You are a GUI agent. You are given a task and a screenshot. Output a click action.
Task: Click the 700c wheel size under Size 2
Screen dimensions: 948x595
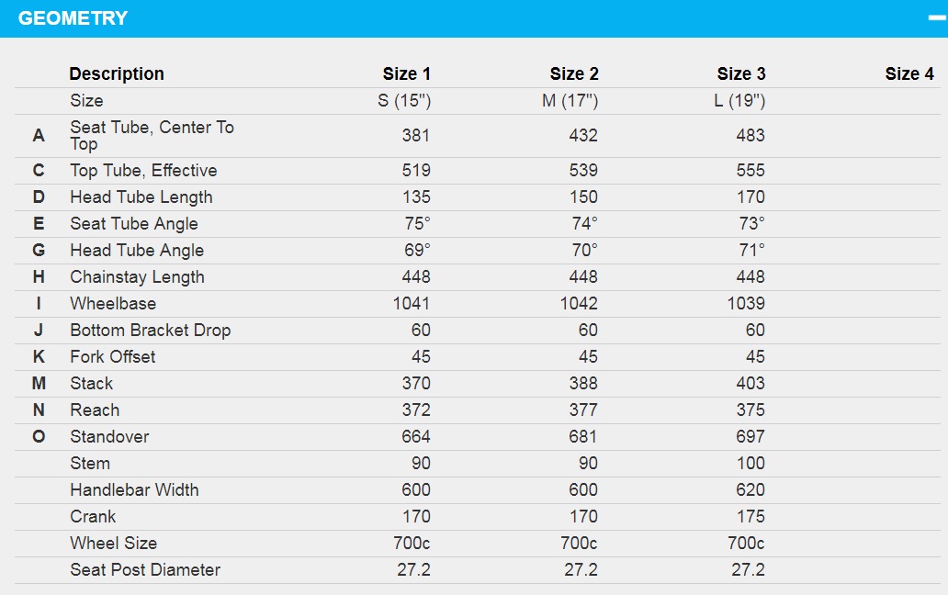click(x=579, y=543)
